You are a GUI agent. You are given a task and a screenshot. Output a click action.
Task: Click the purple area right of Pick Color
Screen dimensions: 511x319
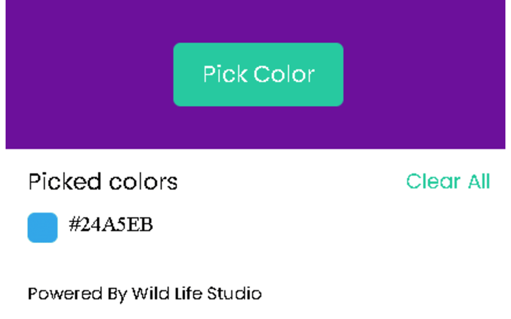[423, 75]
